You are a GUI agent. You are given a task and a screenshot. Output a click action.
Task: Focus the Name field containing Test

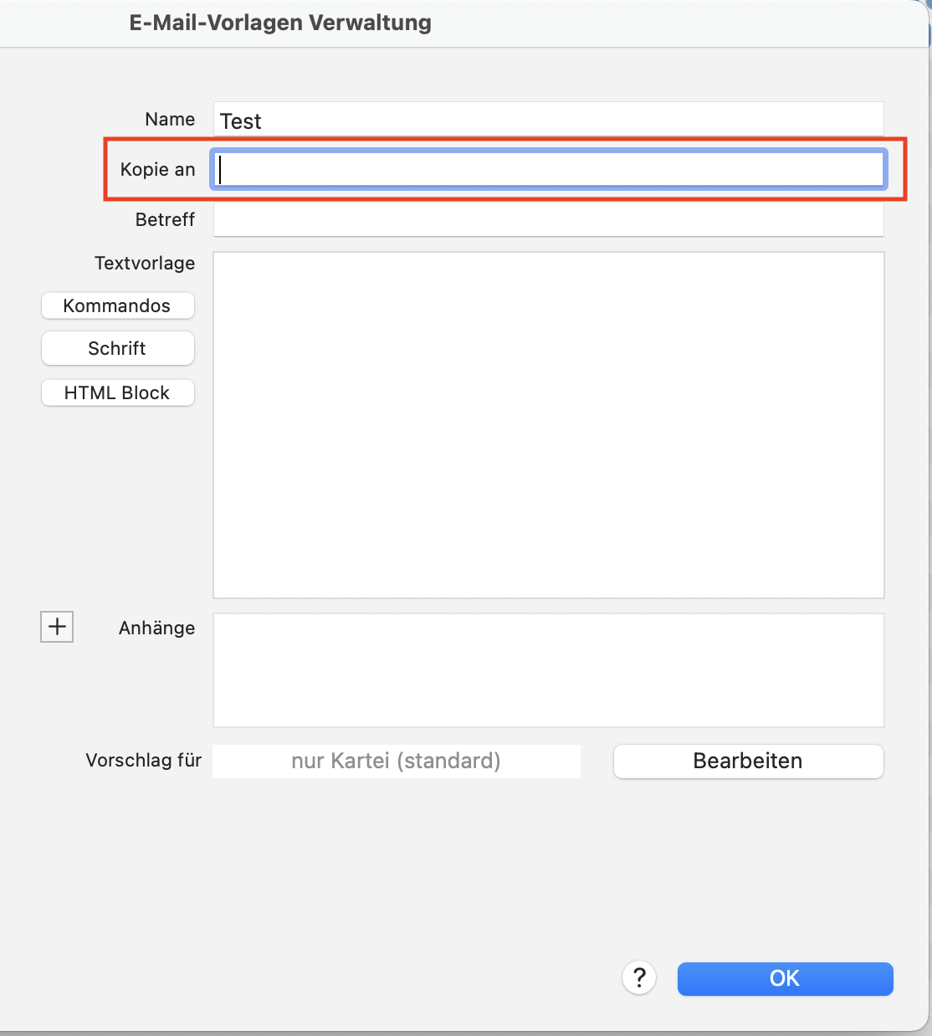click(x=549, y=120)
